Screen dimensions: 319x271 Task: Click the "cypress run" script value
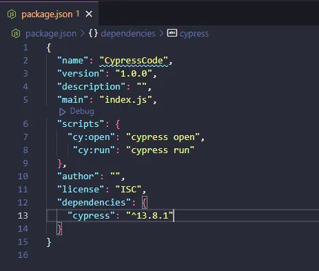(x=160, y=150)
